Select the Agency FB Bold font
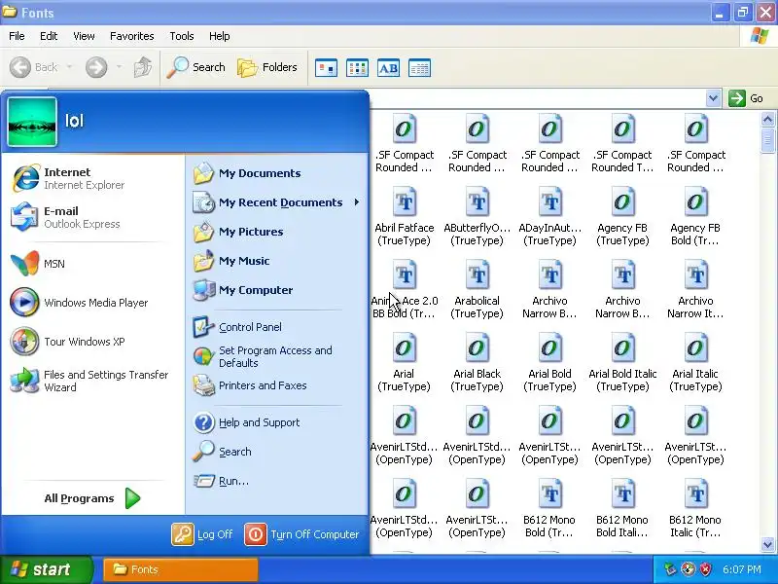The image size is (778, 584). coord(695,216)
